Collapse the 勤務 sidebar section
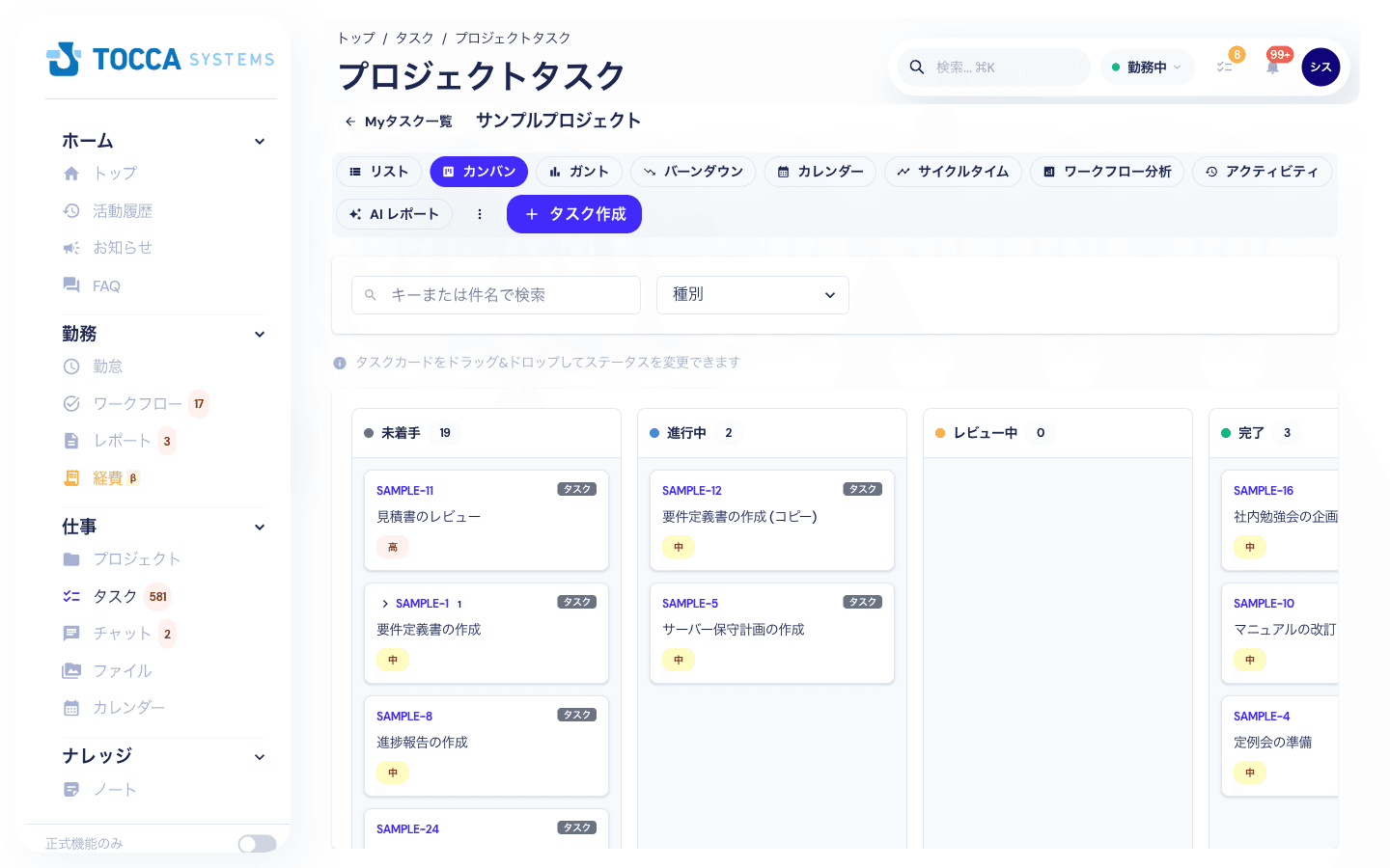Viewport: 1390px width, 868px height. 260,335
